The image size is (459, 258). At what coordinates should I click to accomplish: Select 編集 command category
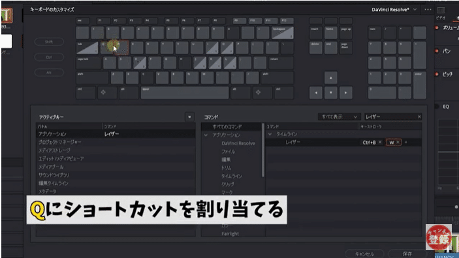coord(226,160)
